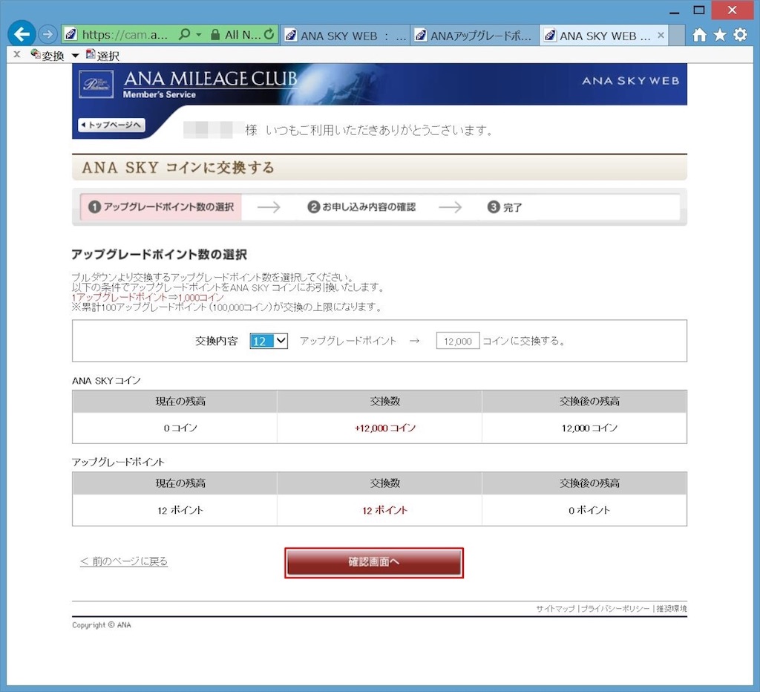
Task: Click the トップページへ button
Action: pyautogui.click(x=111, y=125)
